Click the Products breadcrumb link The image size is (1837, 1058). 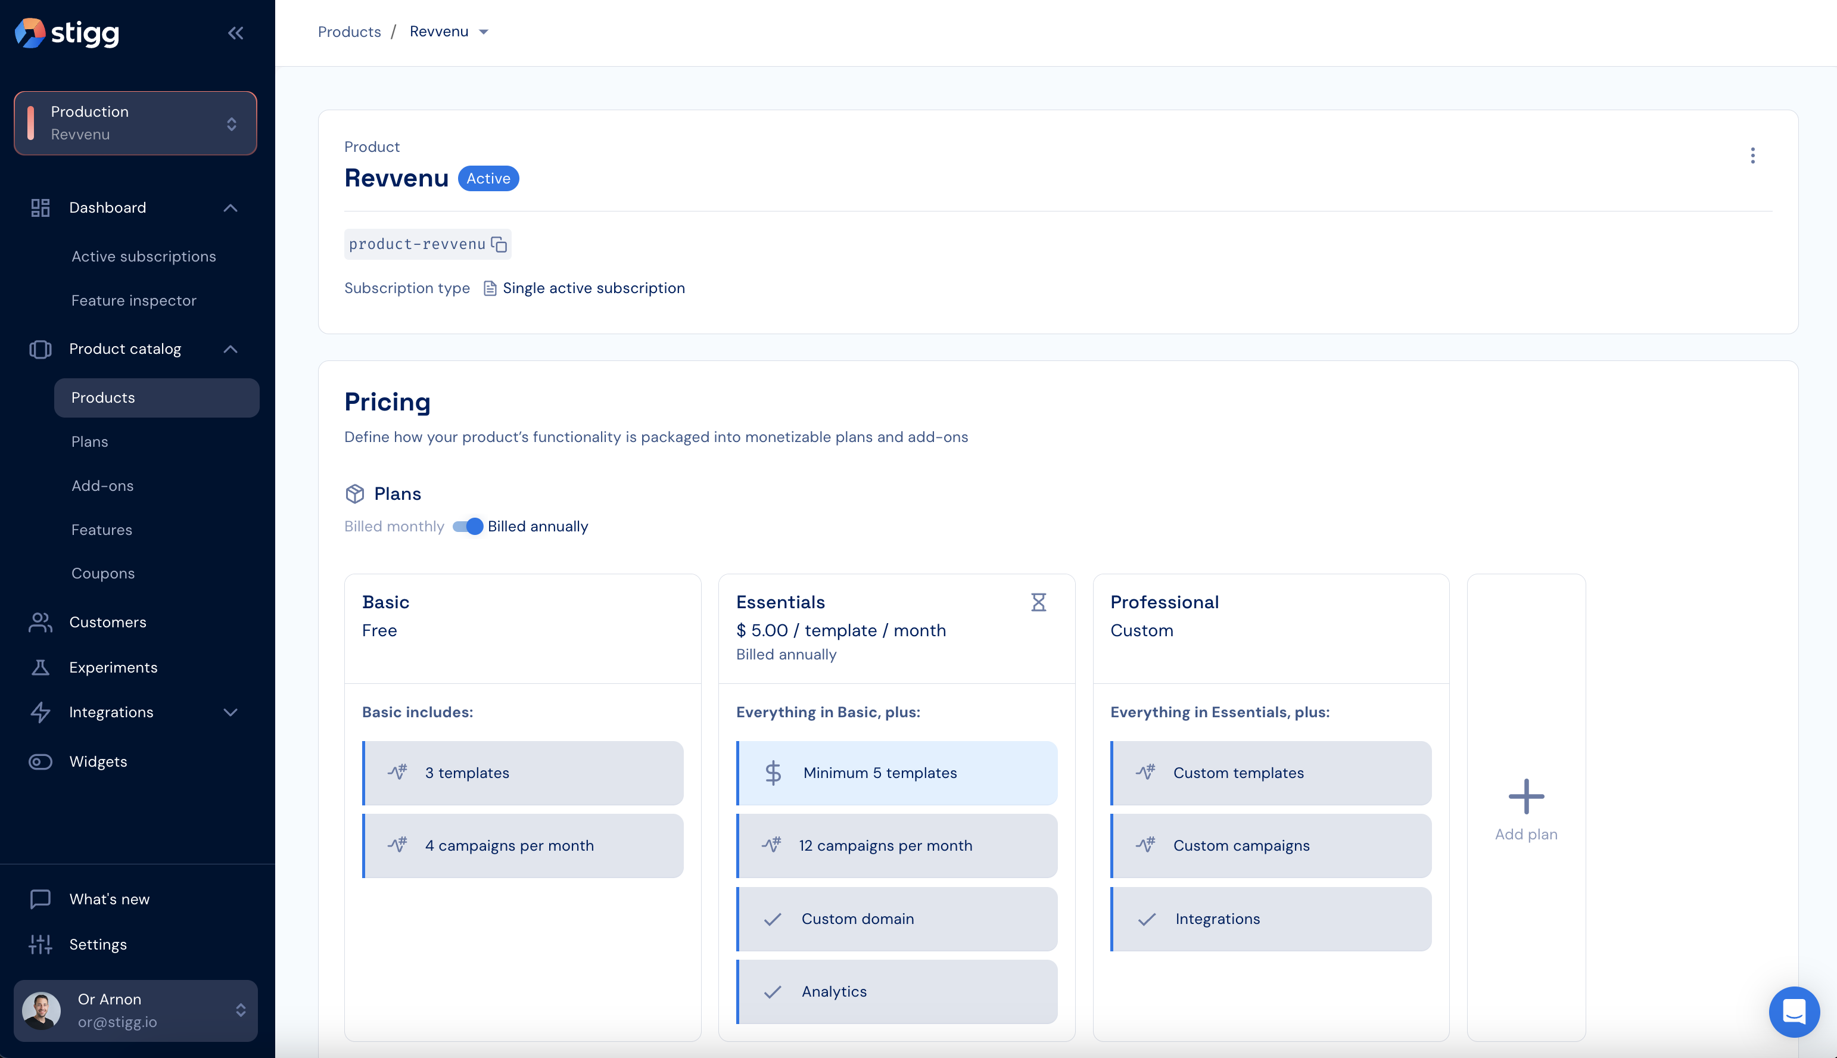pos(350,32)
